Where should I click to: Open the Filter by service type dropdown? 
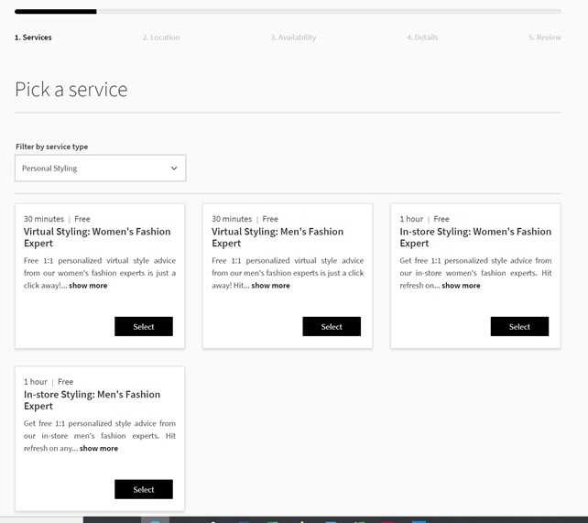100,168
